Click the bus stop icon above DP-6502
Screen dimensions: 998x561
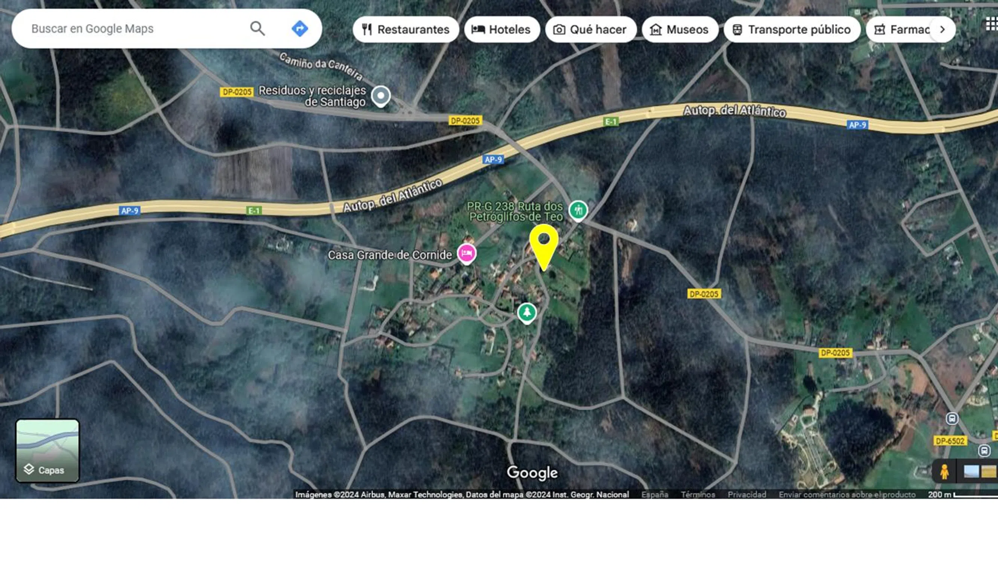[x=952, y=419]
